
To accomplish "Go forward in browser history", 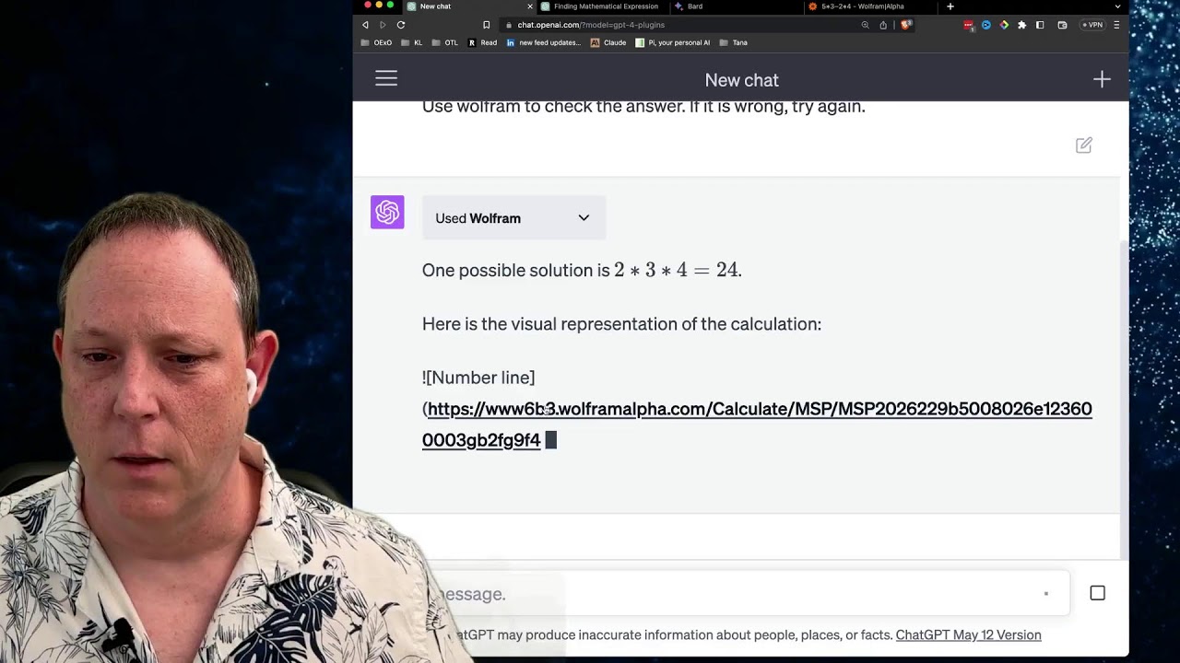I will point(383,25).
